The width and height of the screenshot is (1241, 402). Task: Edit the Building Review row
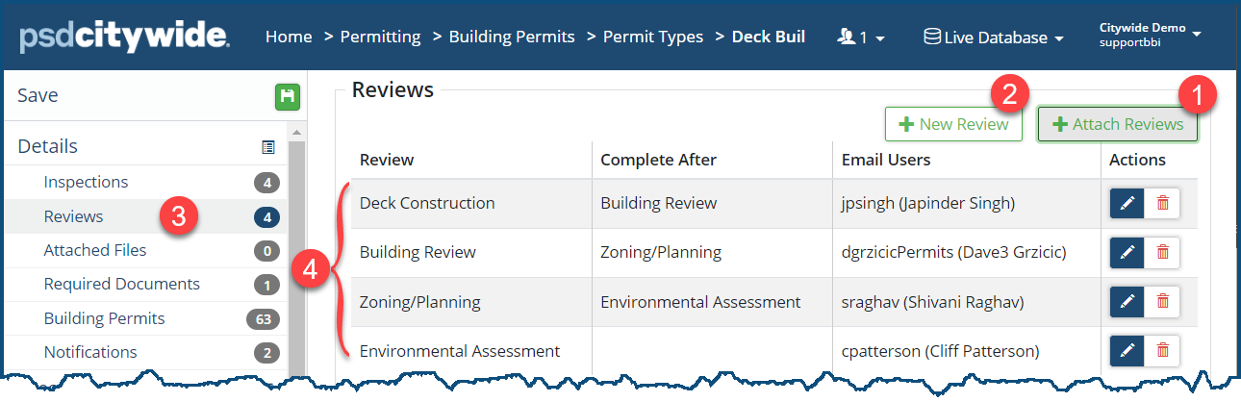coord(1128,252)
